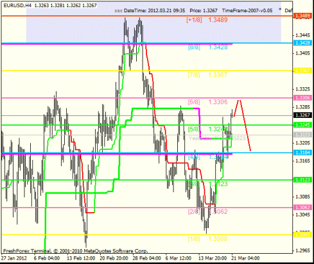
Task: Select the TimeFrame-2007-v0.05 indicator label
Action: click(x=247, y=10)
